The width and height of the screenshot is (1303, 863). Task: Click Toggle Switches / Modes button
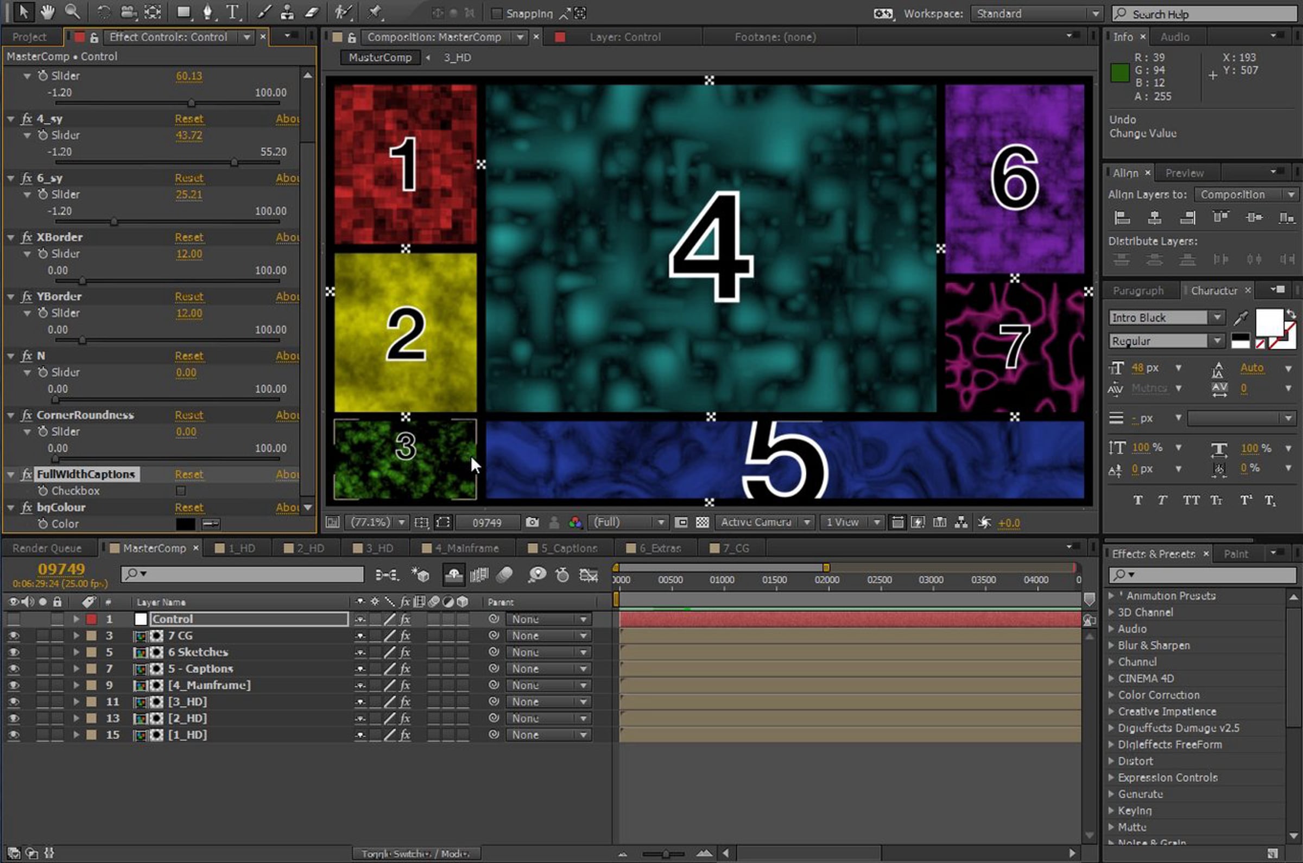coord(416,854)
